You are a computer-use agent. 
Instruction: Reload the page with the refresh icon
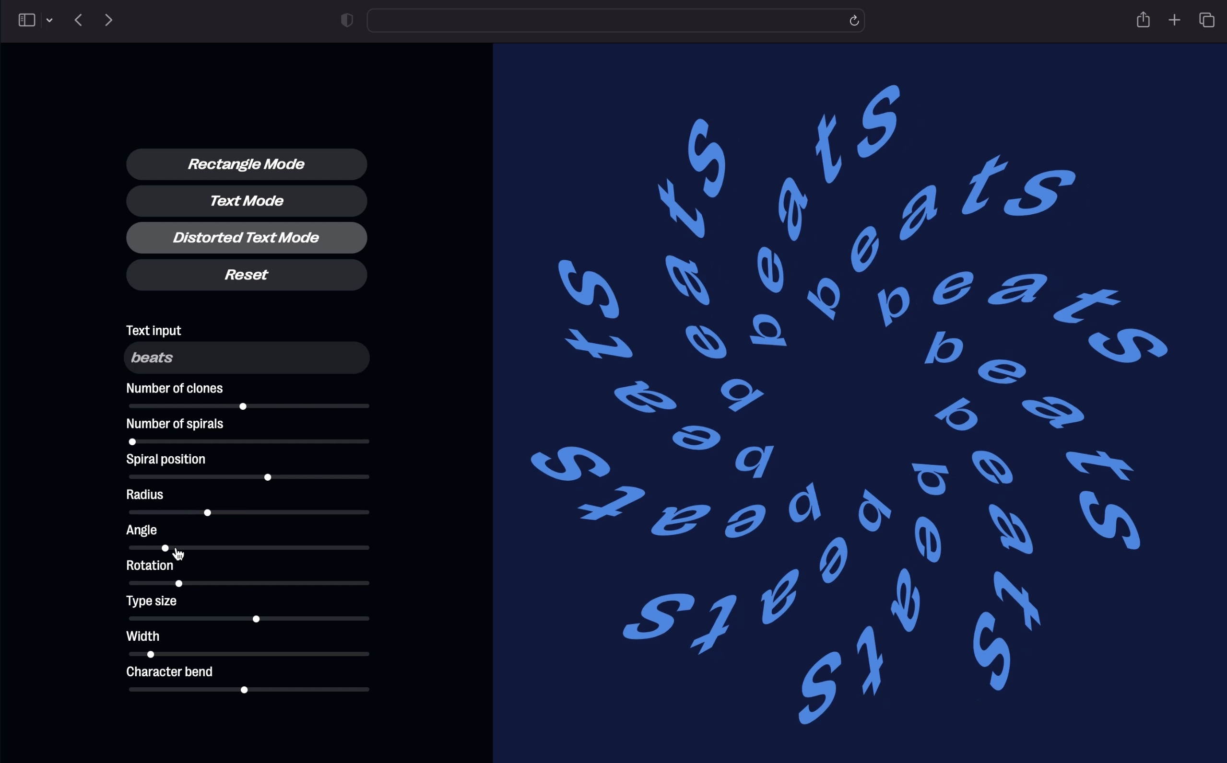[854, 21]
